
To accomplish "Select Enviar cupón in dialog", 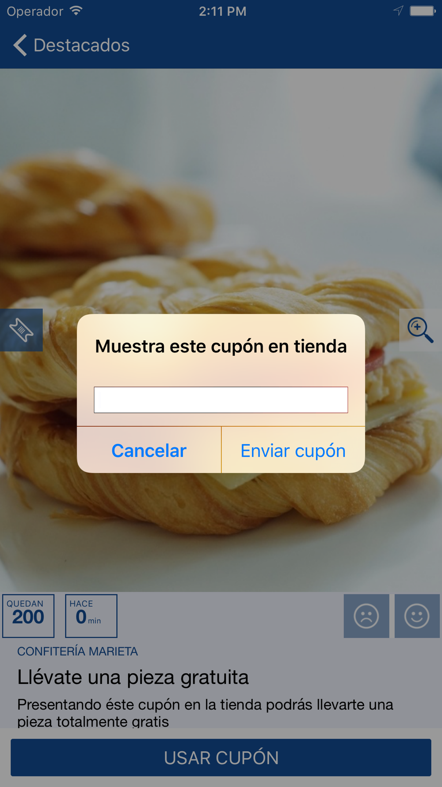I will click(x=293, y=450).
